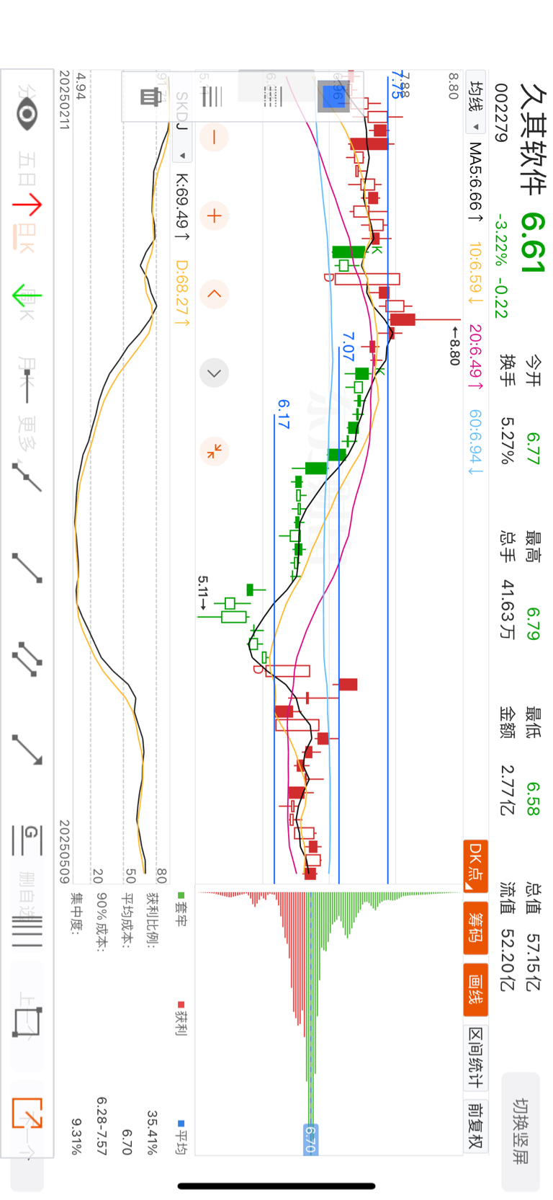Open line thickness options icon

212,96
